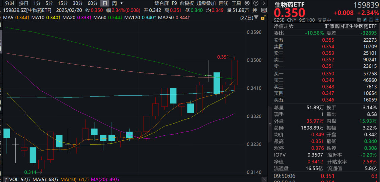This screenshot has width=380, height=182.
Task: Switch to the 分时 intraday tab
Action: 9,3
